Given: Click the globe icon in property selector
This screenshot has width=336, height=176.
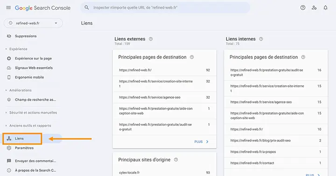Looking at the screenshot, I should (x=10, y=23).
